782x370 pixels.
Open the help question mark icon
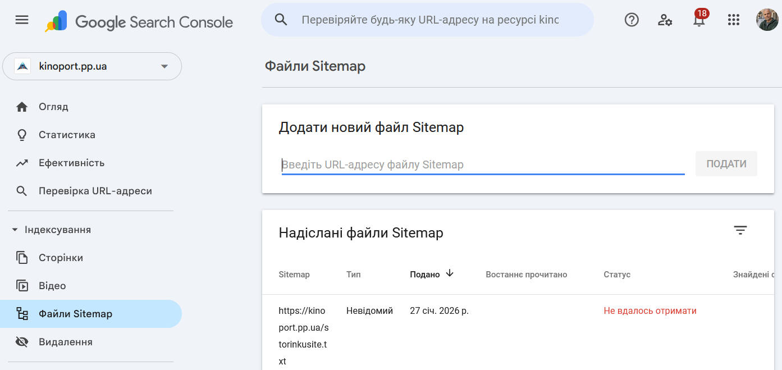click(x=632, y=20)
